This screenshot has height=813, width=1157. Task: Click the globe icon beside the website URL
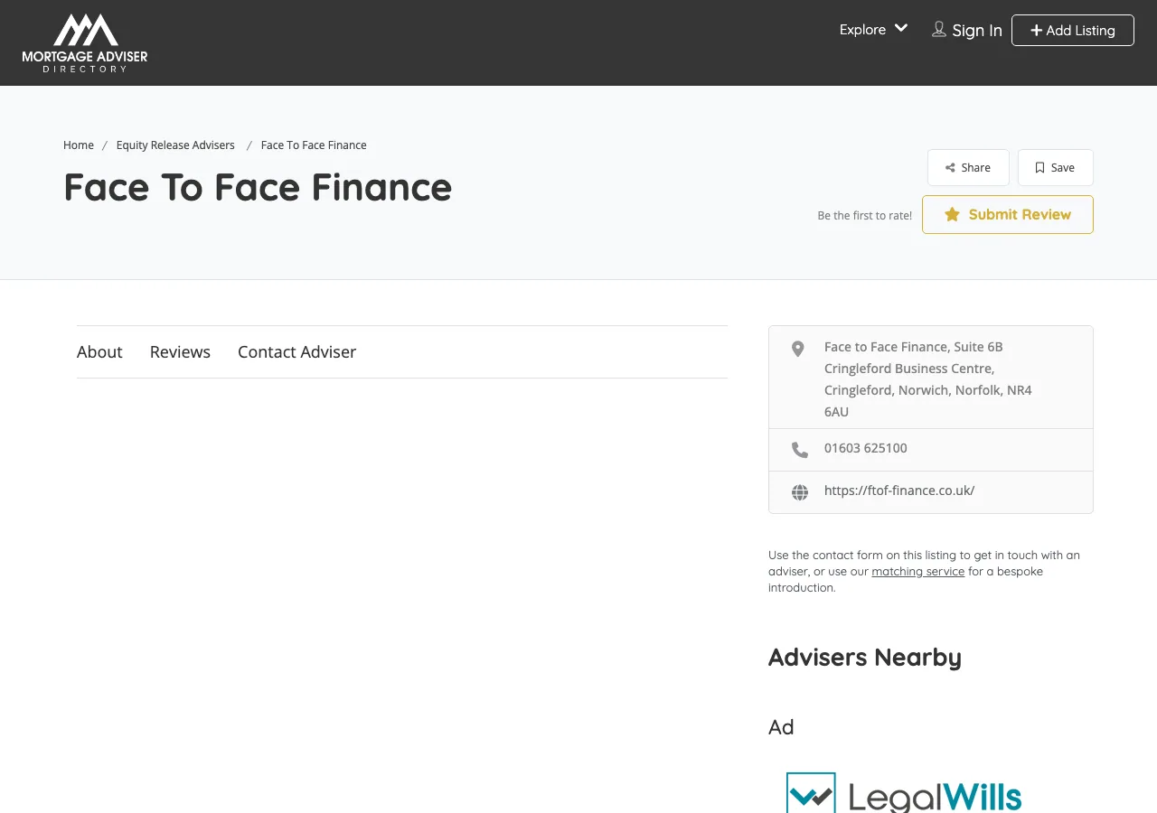click(799, 492)
